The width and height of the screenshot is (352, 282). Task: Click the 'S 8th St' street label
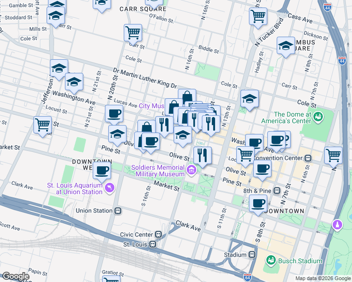[x=260, y=232]
